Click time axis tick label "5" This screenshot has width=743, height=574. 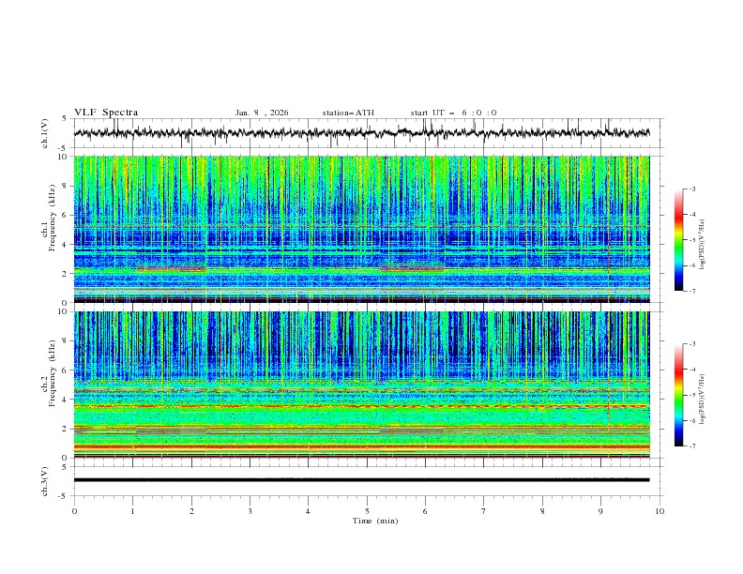(x=367, y=511)
